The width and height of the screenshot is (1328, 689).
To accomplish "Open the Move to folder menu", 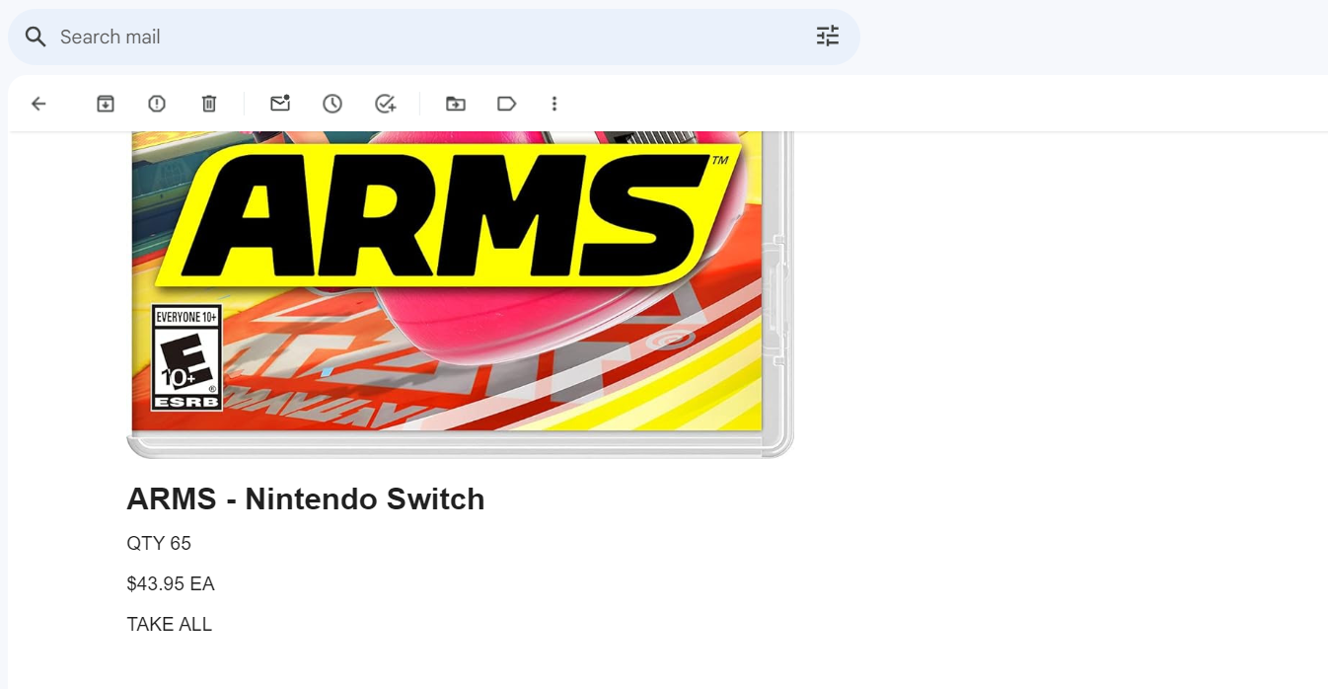I will coord(455,104).
